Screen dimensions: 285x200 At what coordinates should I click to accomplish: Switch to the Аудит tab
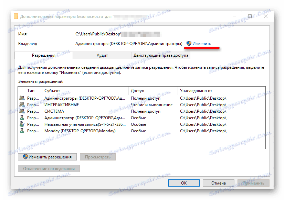102,55
